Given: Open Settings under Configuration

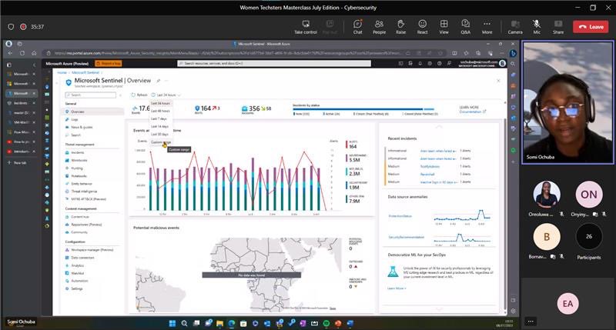Looking at the screenshot, I should pyautogui.click(x=76, y=288).
